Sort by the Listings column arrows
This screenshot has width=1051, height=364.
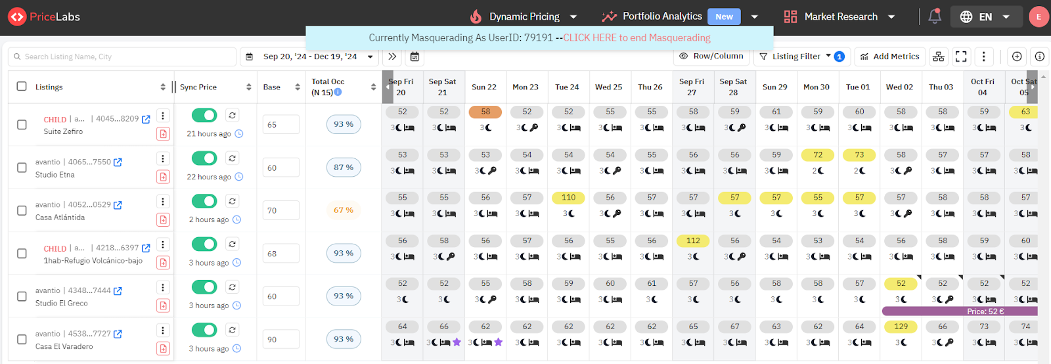[163, 87]
